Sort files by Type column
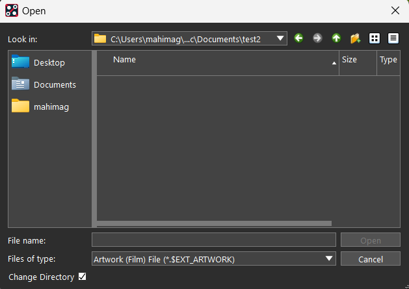The height and width of the screenshot is (289, 409). pos(388,60)
